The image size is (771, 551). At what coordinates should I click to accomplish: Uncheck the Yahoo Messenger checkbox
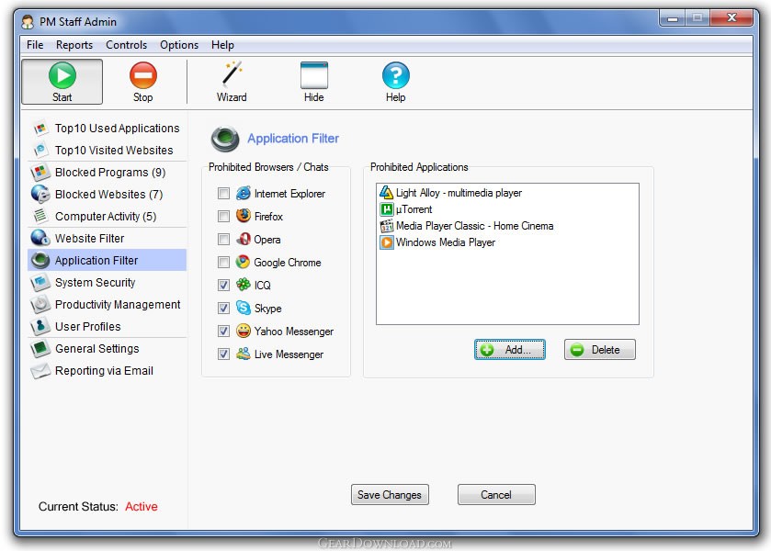point(223,331)
